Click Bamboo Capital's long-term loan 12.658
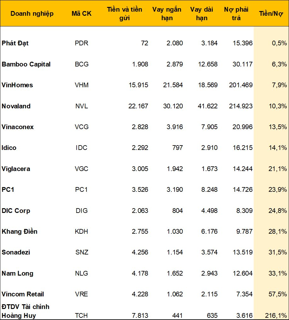The image size is (289, 320). pos(208,64)
